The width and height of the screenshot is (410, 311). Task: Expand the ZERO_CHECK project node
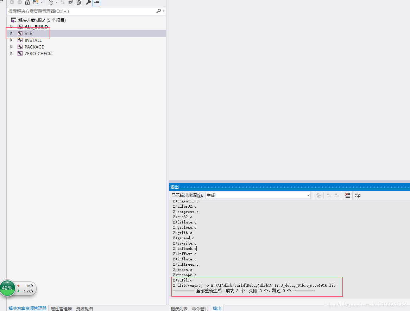click(11, 53)
